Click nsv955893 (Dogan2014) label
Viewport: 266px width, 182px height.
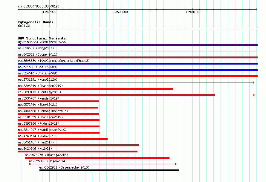point(48,161)
